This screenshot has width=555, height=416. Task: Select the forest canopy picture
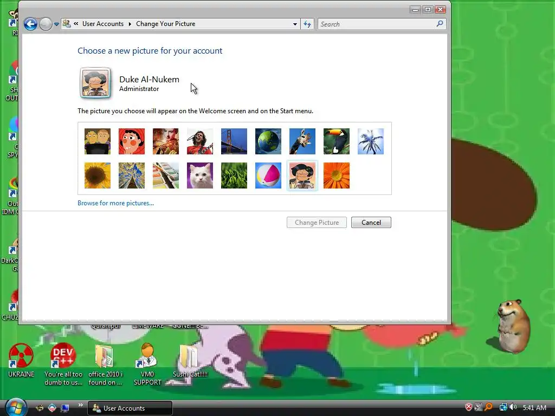(x=132, y=175)
